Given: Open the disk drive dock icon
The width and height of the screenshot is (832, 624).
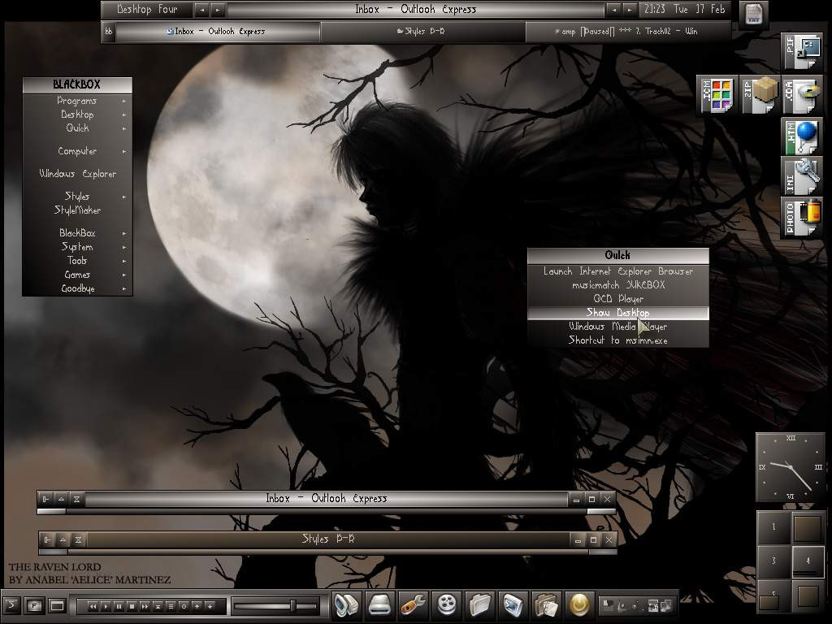Looking at the screenshot, I should tap(380, 604).
